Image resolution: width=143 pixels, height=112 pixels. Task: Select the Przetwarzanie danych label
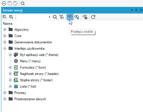(30, 99)
